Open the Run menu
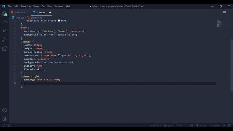 click(x=50, y=7)
